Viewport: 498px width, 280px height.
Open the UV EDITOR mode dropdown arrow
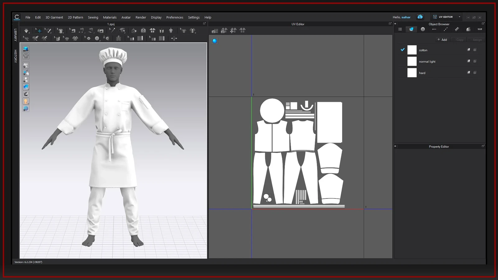459,17
